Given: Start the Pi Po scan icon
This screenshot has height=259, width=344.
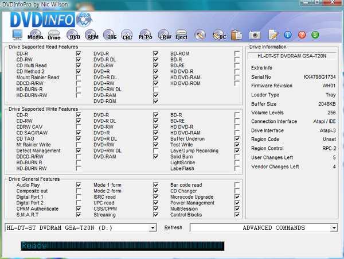Looking at the screenshot, I should pos(145,34).
